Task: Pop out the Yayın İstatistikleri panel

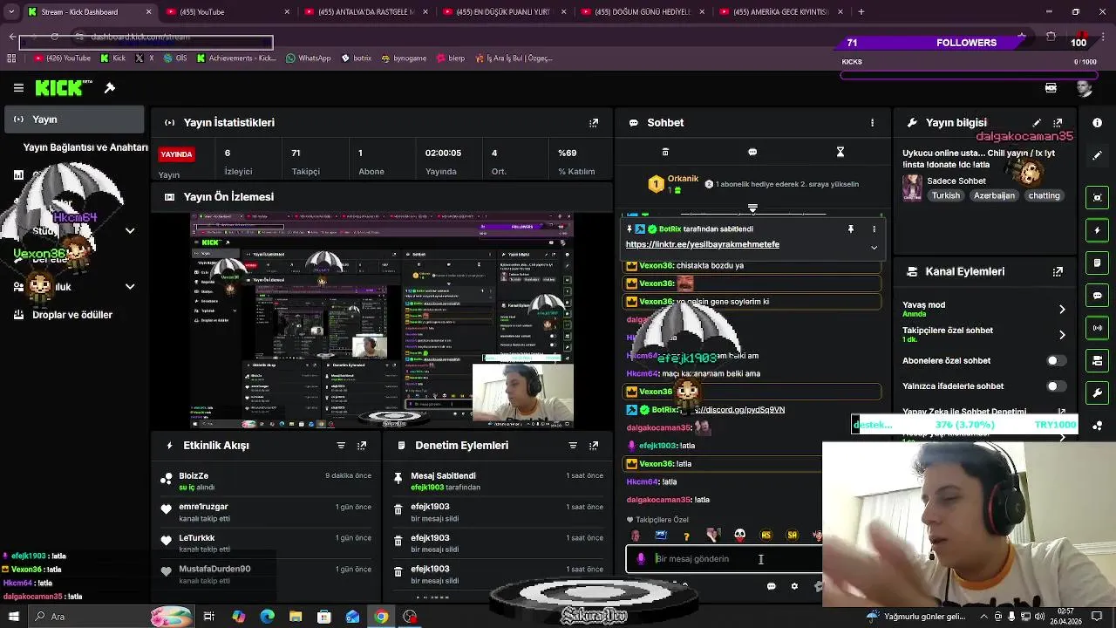Action: pyautogui.click(x=594, y=123)
